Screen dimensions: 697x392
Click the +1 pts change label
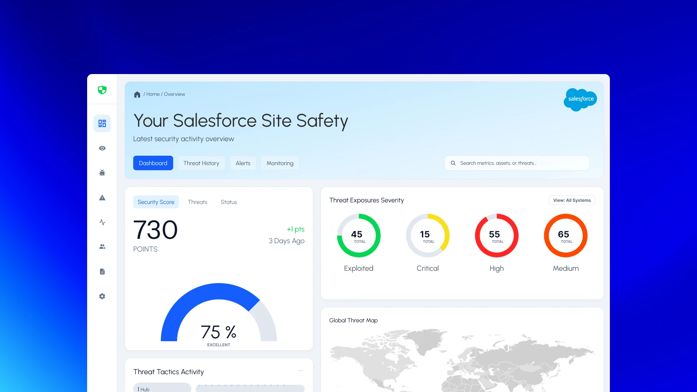[295, 229]
